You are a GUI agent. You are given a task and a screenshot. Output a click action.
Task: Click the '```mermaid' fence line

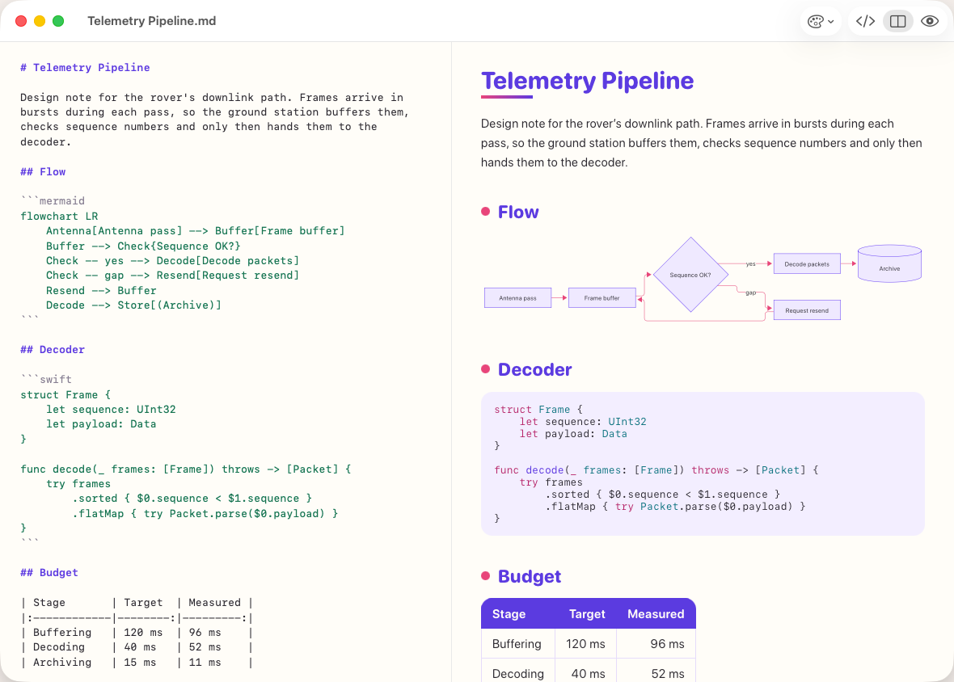click(x=53, y=200)
